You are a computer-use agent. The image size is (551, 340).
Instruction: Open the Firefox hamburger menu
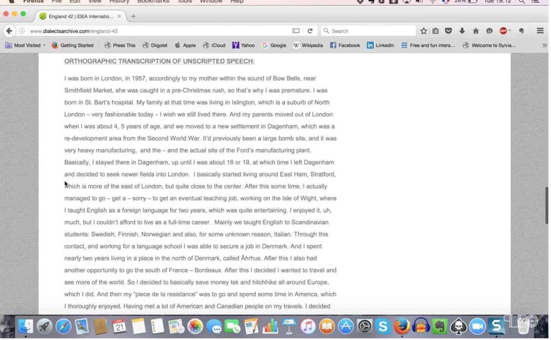click(x=540, y=31)
